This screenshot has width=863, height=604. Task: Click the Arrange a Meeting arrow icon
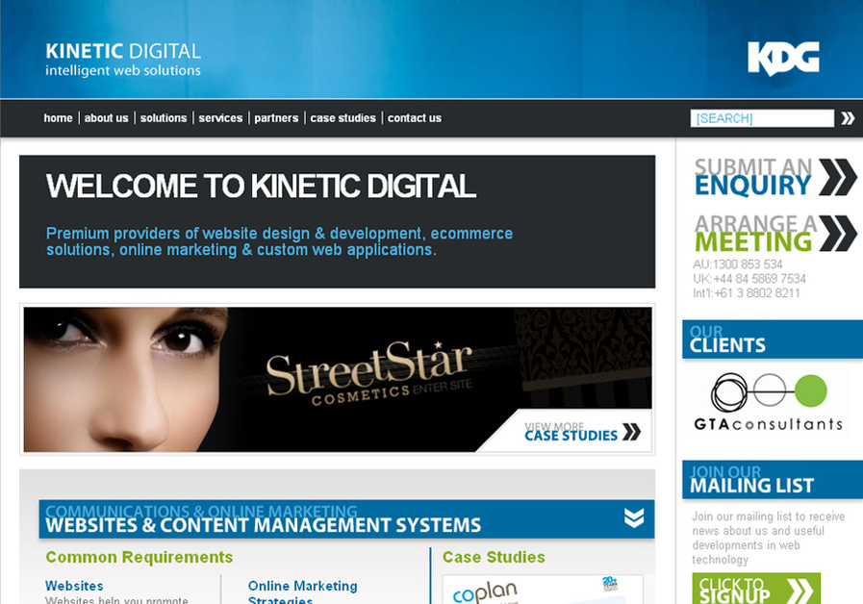[x=837, y=234]
